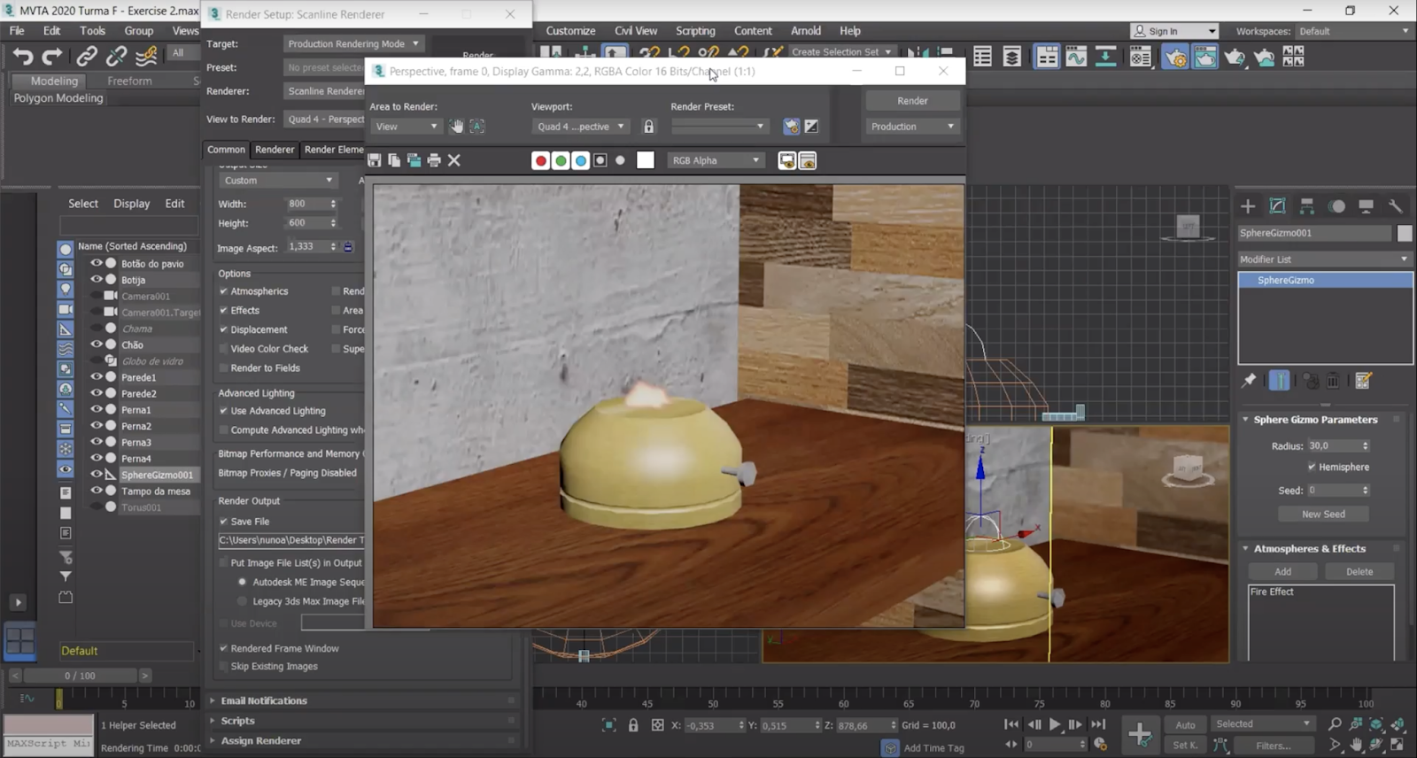Hide the Botija object with eye icon
The image size is (1417, 758).
click(97, 280)
